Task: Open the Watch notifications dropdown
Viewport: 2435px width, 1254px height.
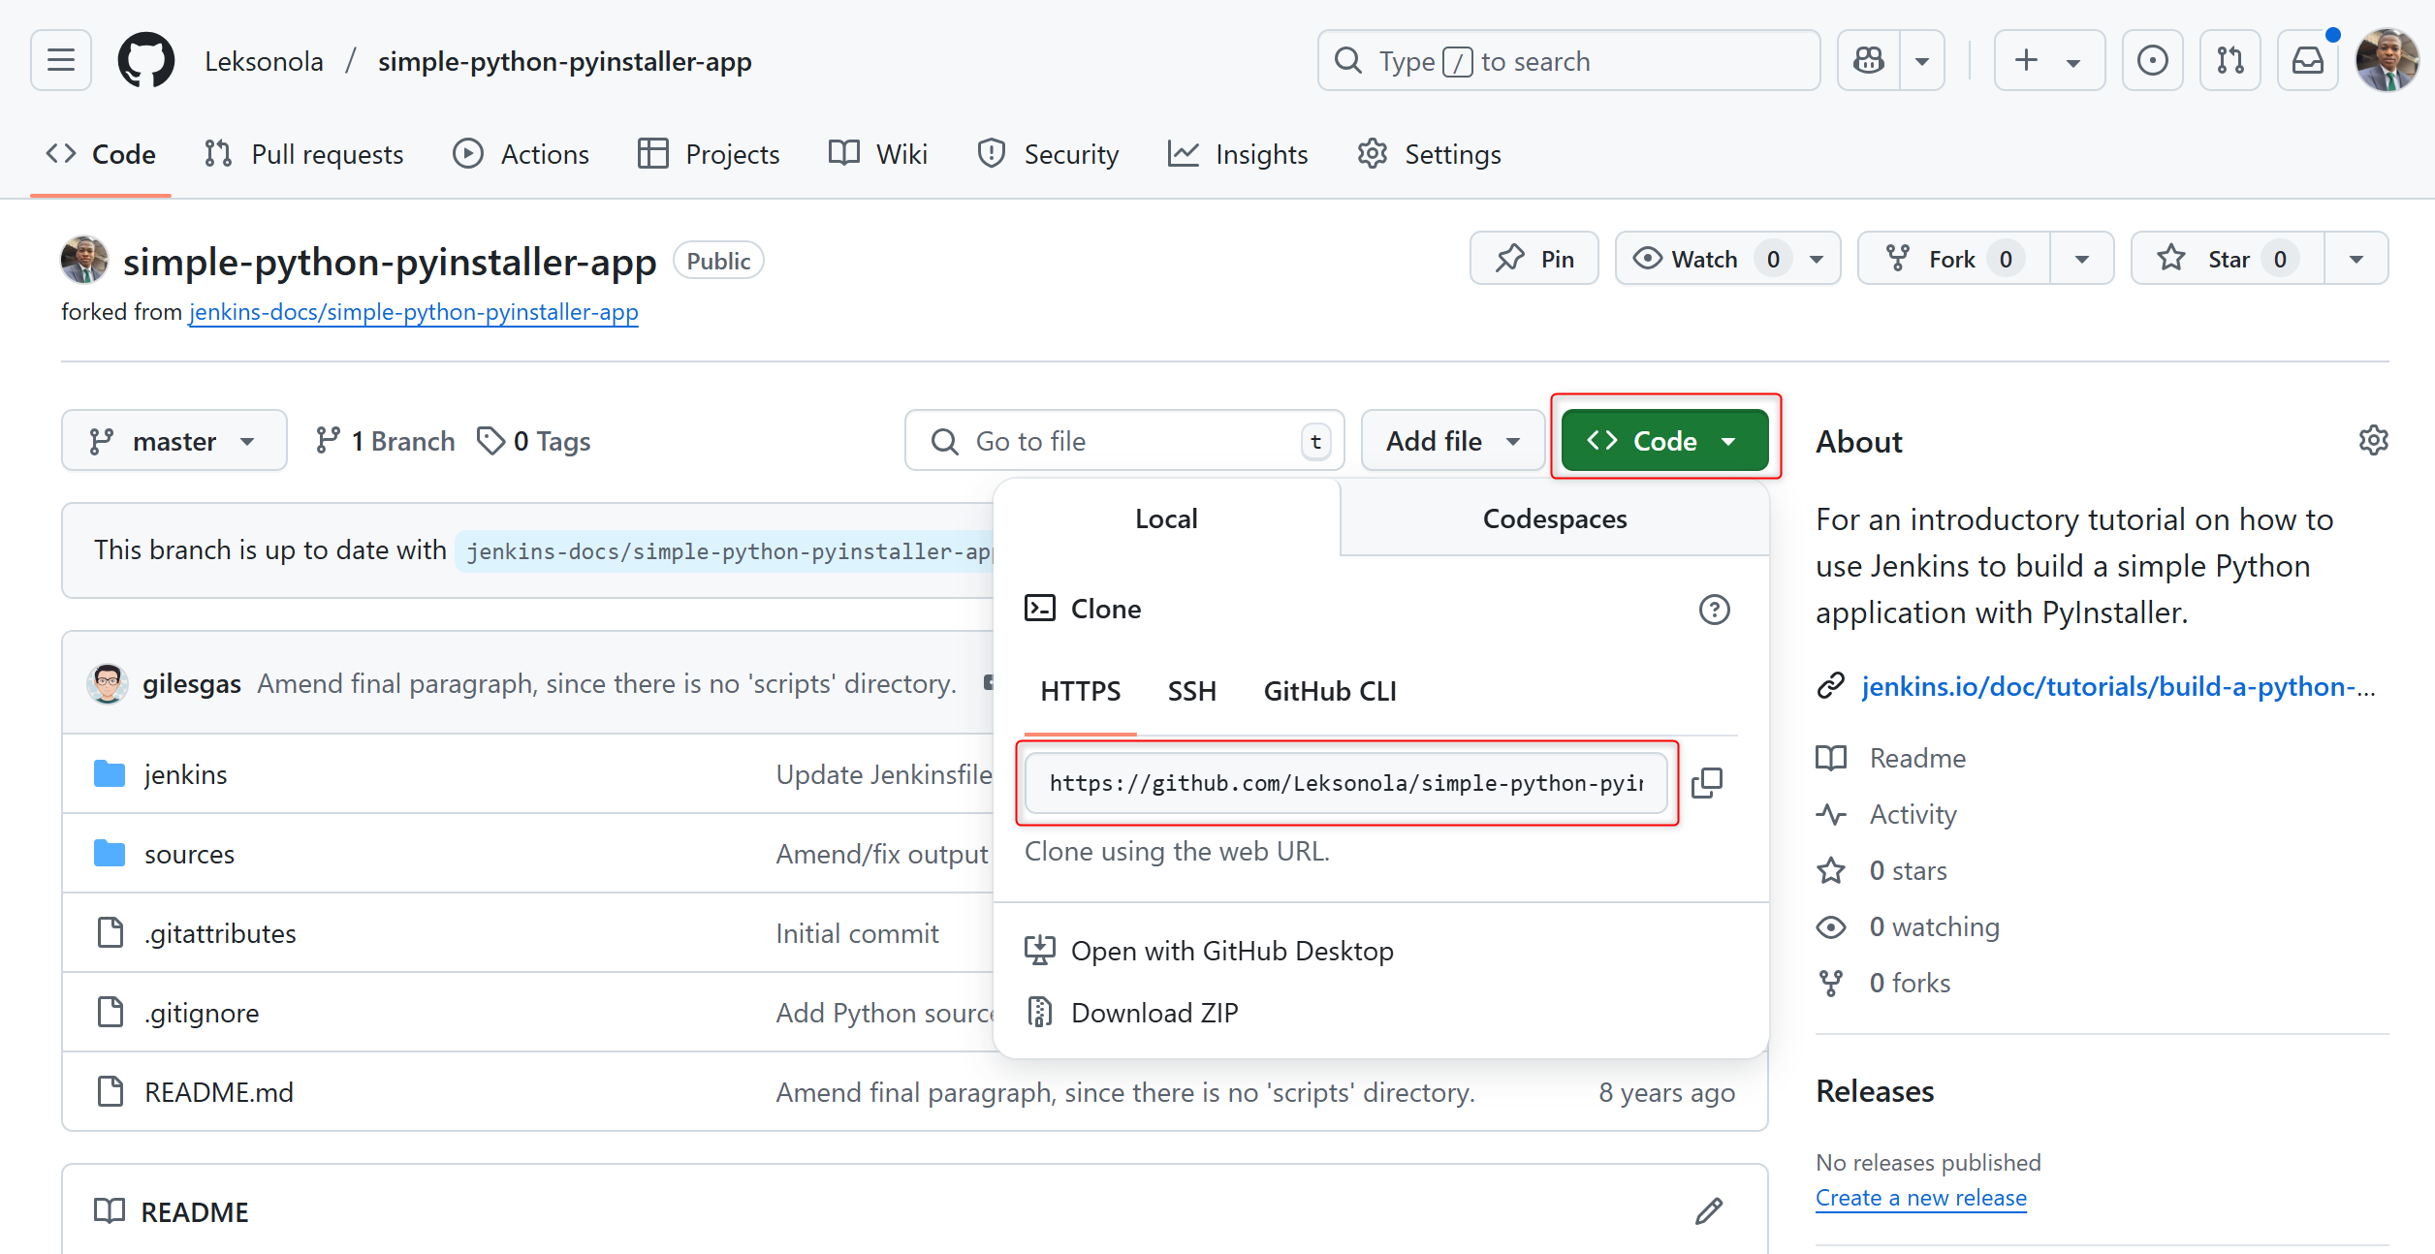Action: 1728,259
